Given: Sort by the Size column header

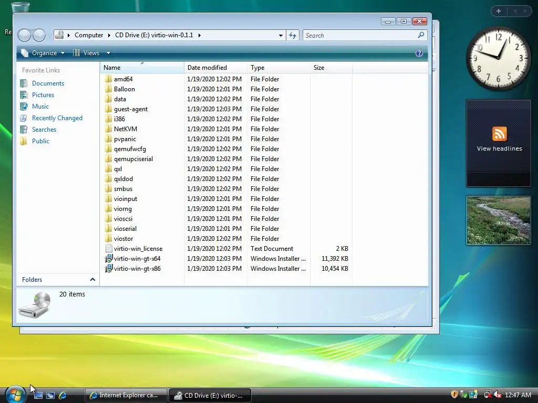Looking at the screenshot, I should (x=331, y=68).
